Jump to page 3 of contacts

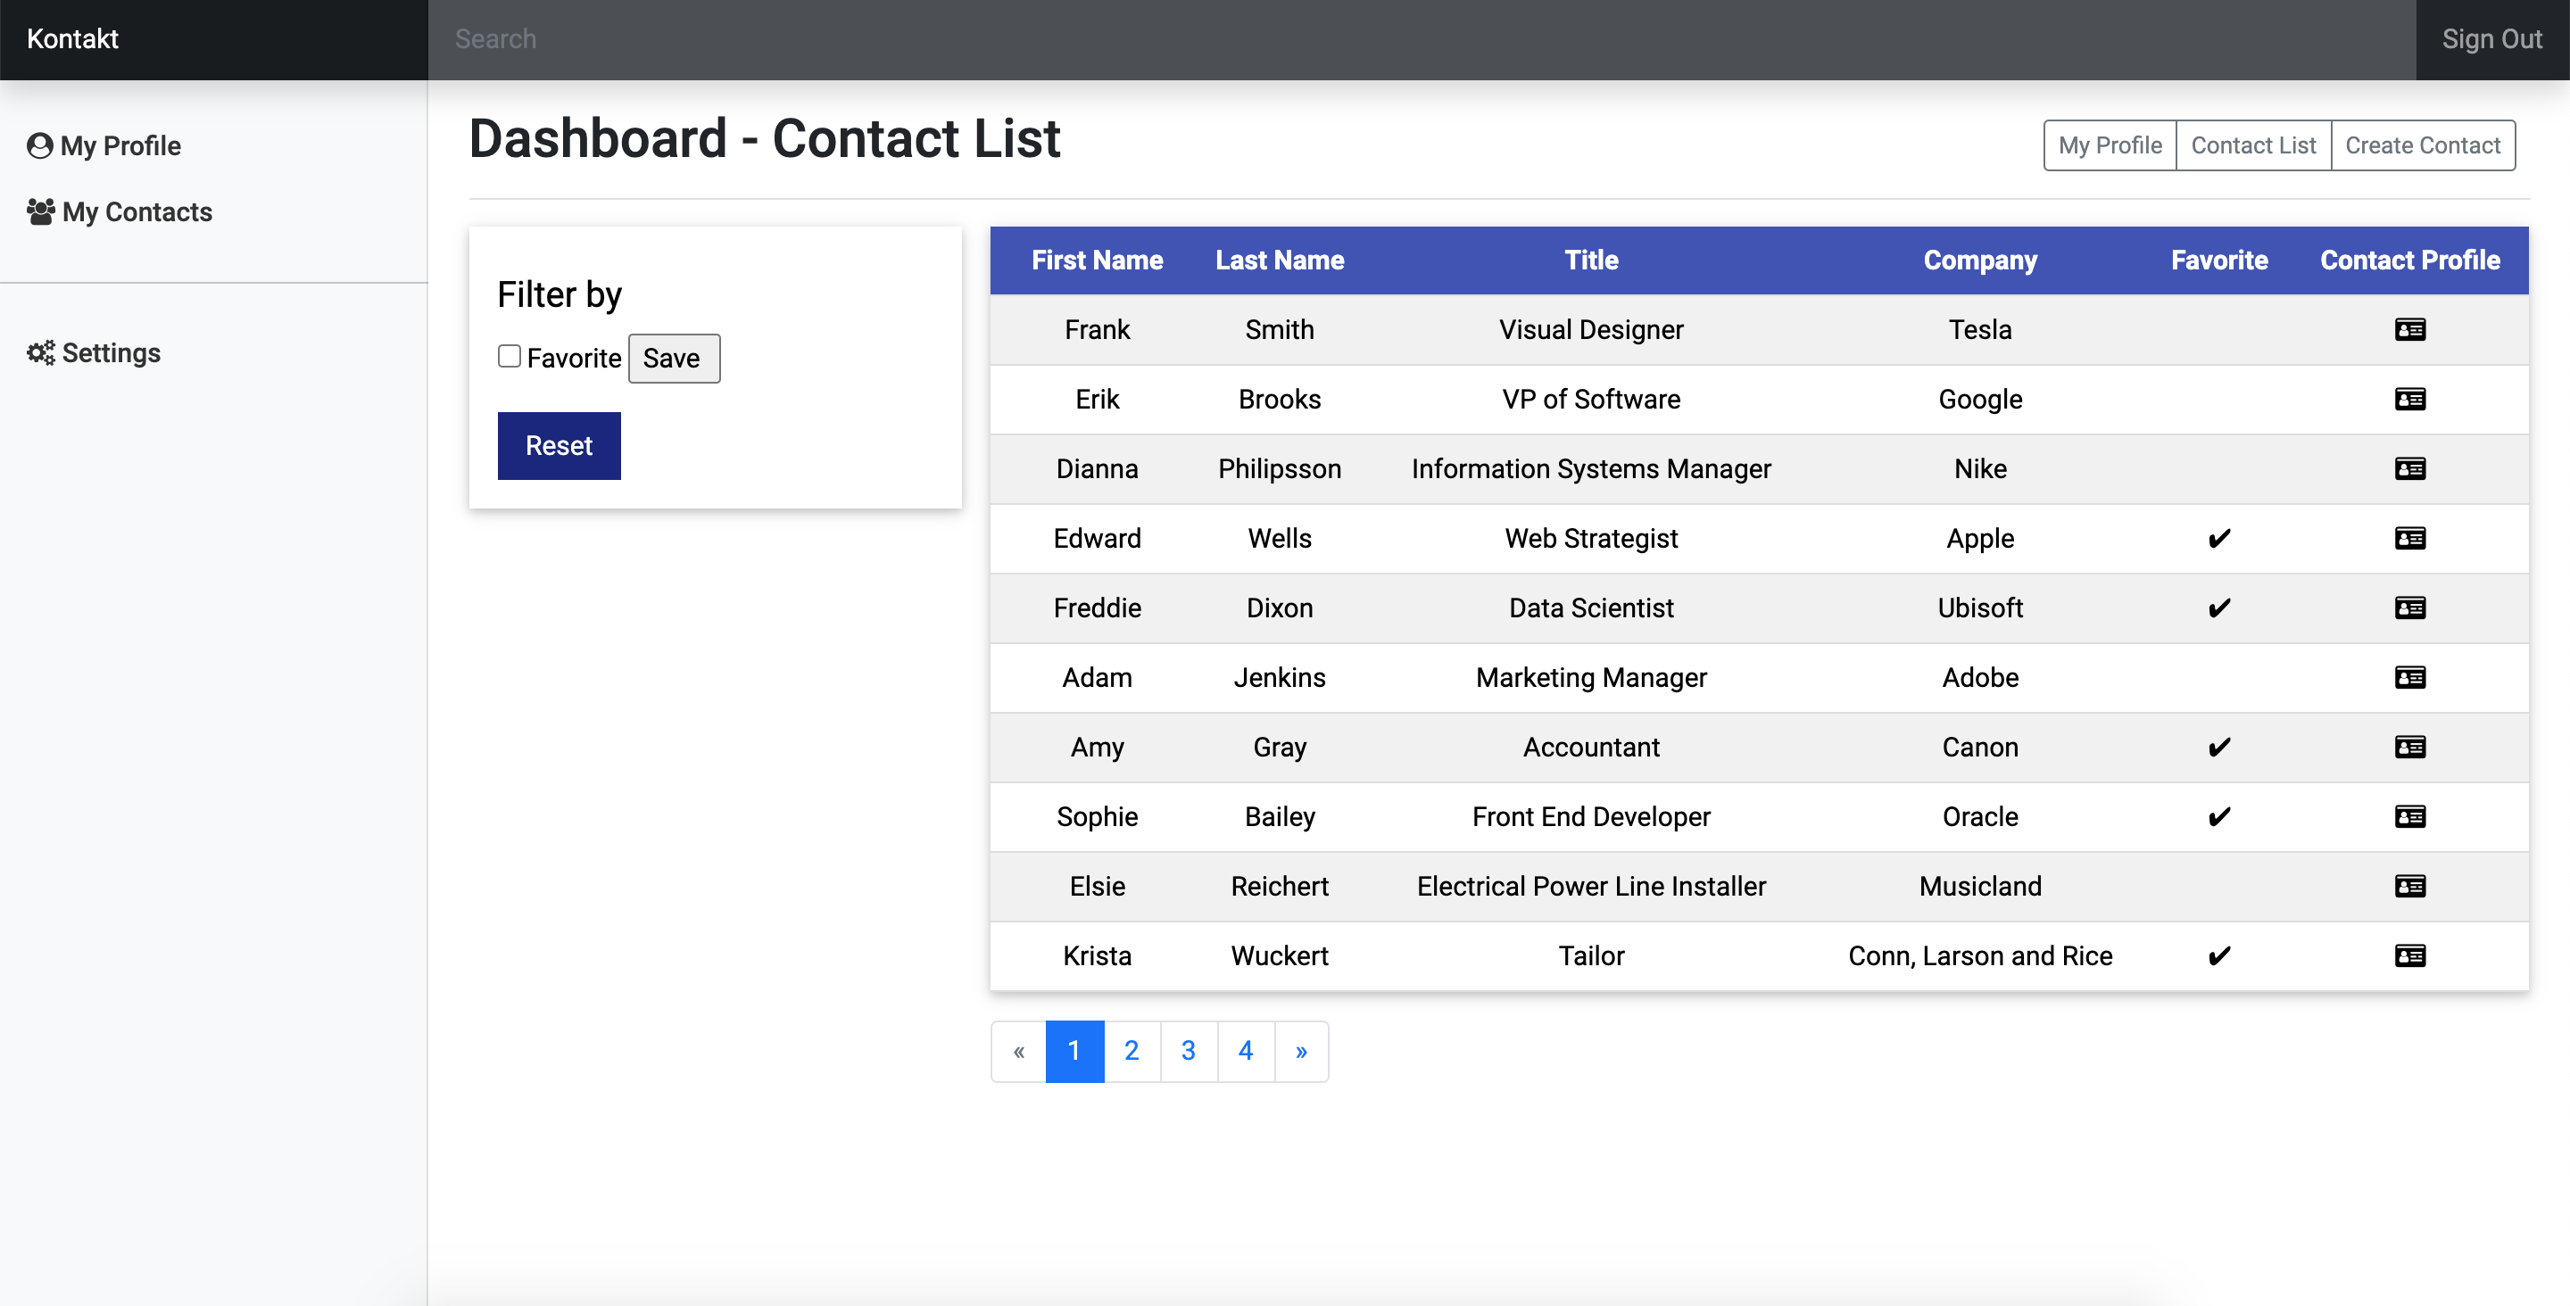(x=1189, y=1051)
